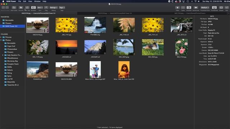This screenshot has height=129, width=230.
Task: Expand the Pictures folder
Action: point(1,37)
